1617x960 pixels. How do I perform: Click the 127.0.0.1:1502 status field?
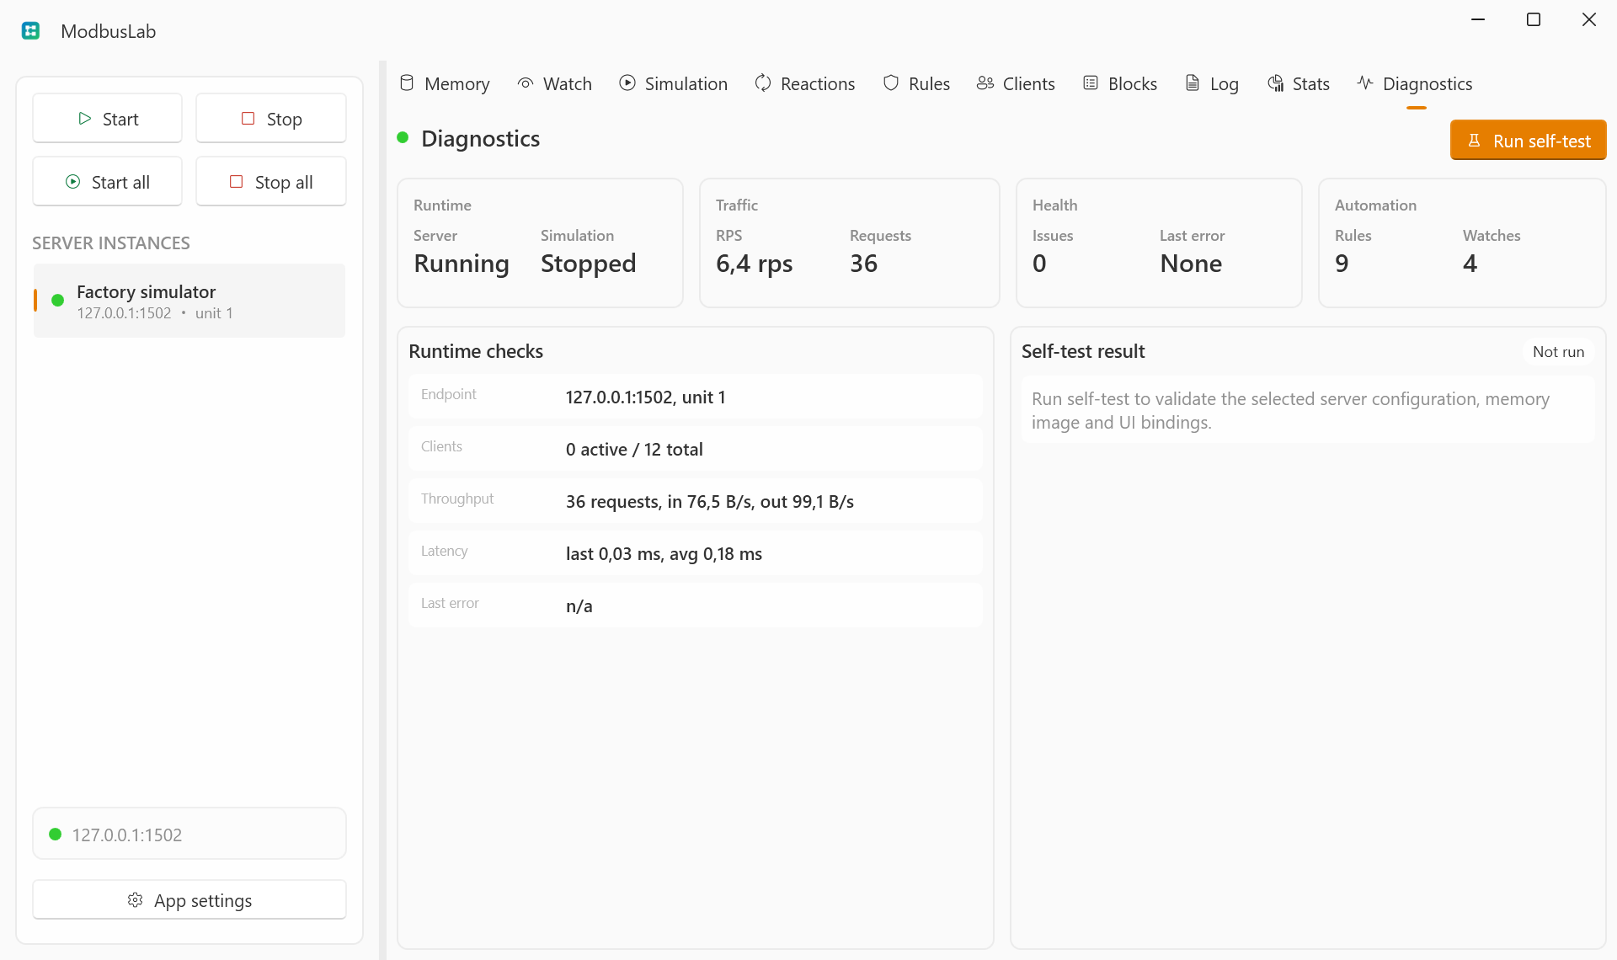coord(189,834)
